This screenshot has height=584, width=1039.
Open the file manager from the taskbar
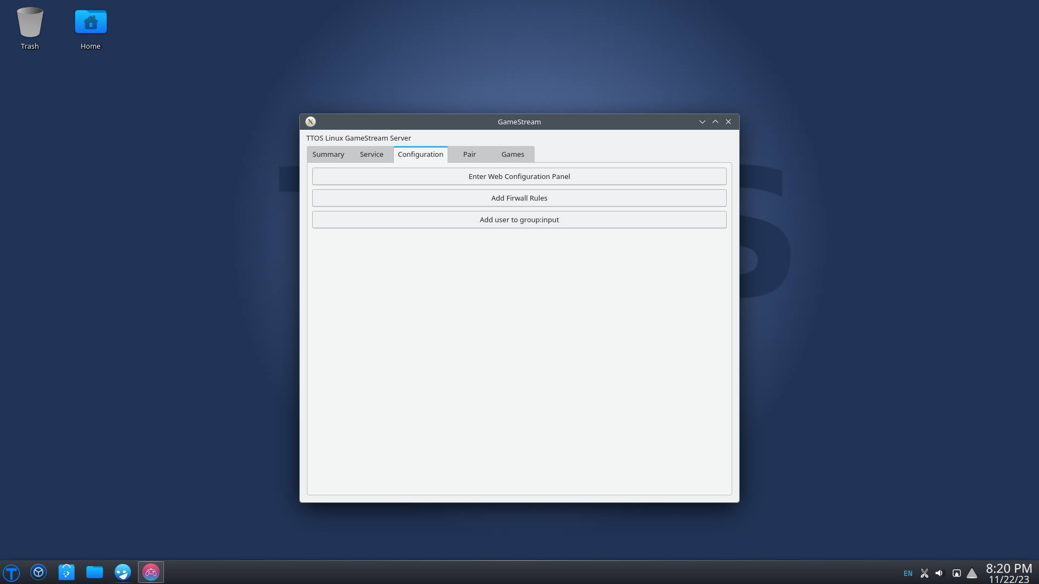coord(95,572)
